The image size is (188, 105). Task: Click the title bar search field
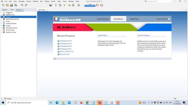(159, 1)
